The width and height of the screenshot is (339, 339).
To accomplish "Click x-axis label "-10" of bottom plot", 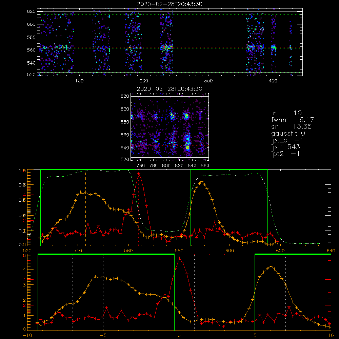I will click(x=27, y=335).
